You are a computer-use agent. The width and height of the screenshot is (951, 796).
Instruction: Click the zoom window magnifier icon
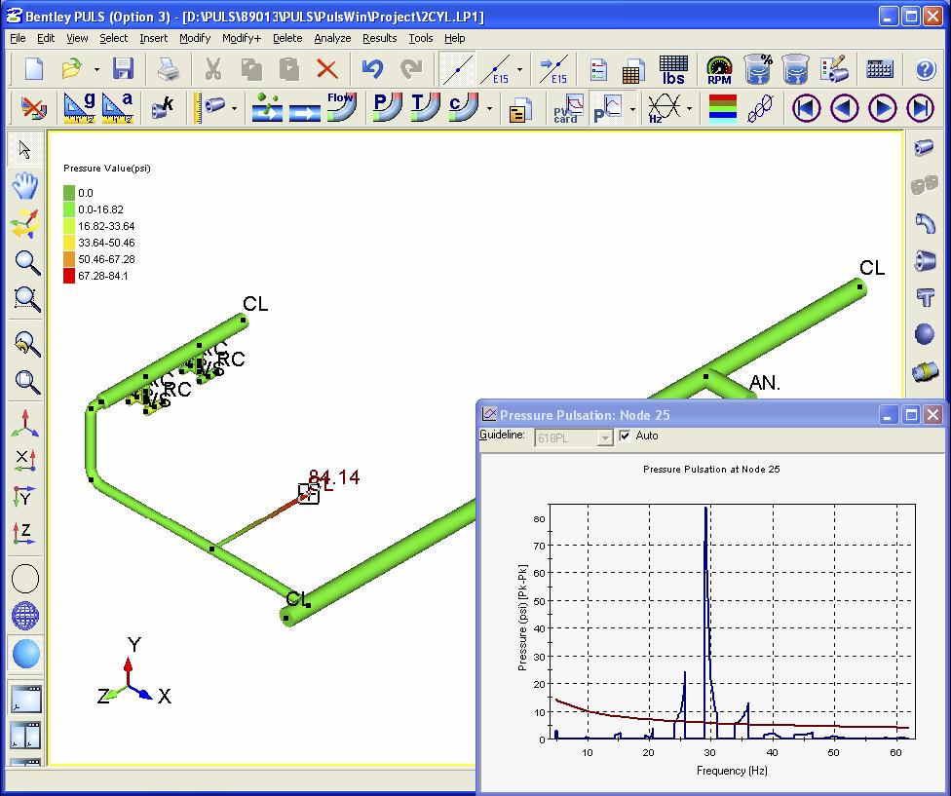26,299
